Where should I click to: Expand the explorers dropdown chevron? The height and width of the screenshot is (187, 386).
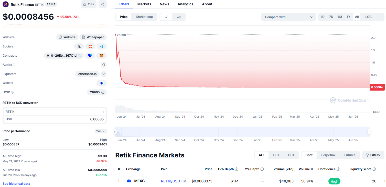point(104,74)
